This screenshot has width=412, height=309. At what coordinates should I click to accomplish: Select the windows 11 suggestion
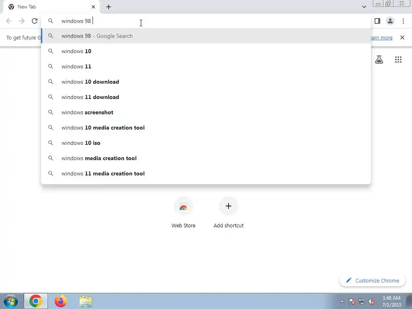[206, 66]
